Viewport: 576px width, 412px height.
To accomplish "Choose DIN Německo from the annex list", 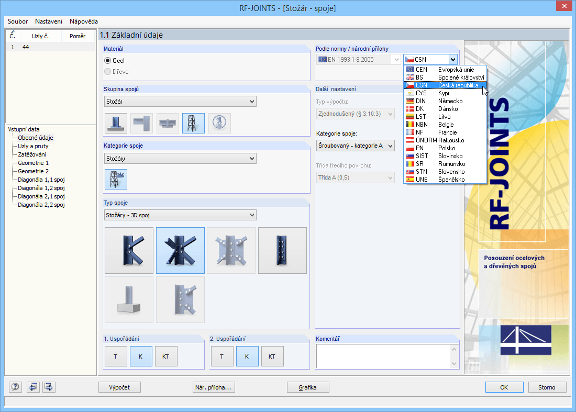I will pos(445,101).
